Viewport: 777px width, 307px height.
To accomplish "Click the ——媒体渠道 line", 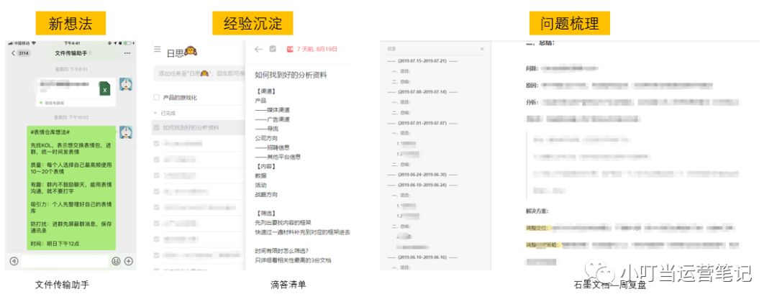I will [273, 110].
